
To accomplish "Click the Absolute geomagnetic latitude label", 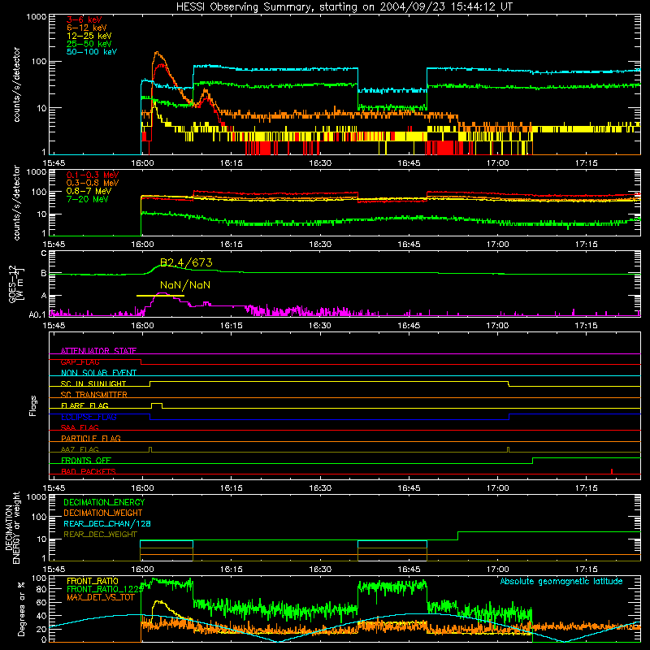I will [x=561, y=581].
